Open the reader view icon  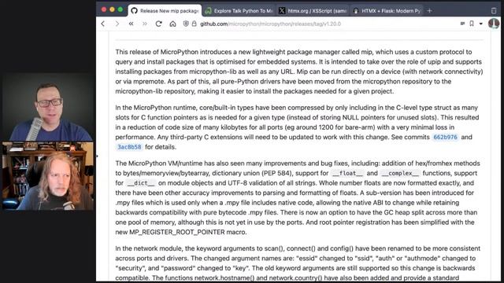point(462,24)
